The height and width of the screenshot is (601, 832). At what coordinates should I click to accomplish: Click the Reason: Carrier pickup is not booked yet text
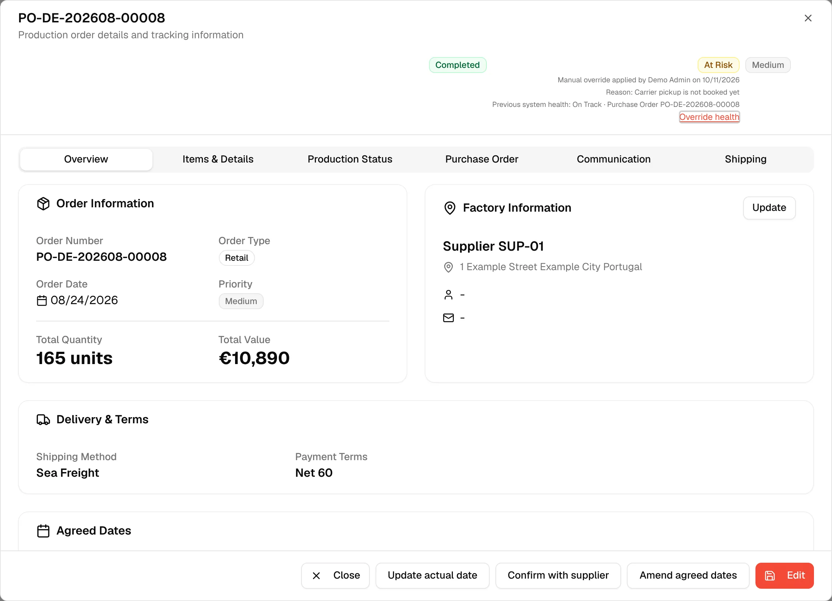[672, 92]
